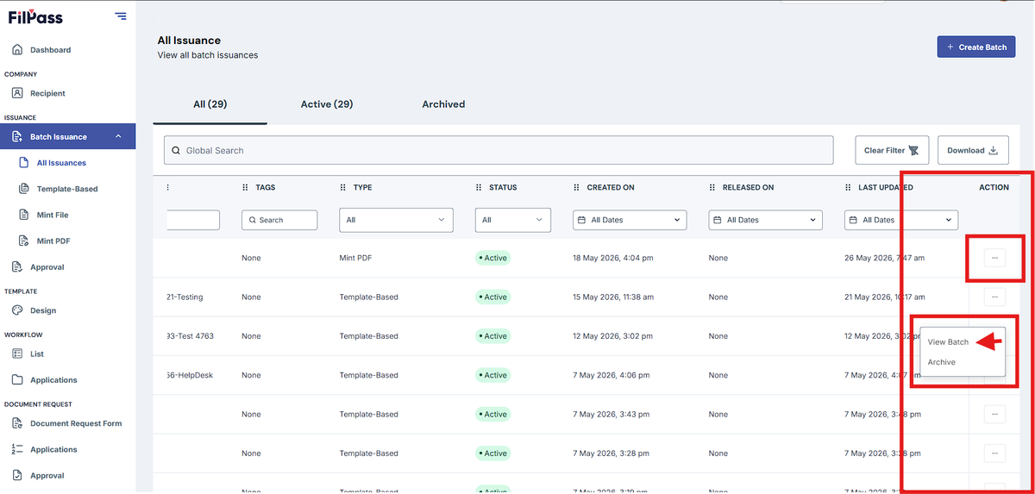Click the first column filter field

click(x=192, y=220)
